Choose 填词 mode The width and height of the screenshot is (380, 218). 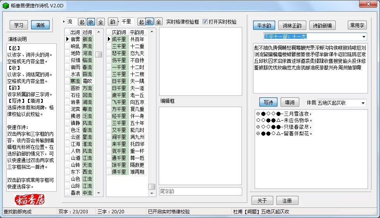[x=290, y=102]
